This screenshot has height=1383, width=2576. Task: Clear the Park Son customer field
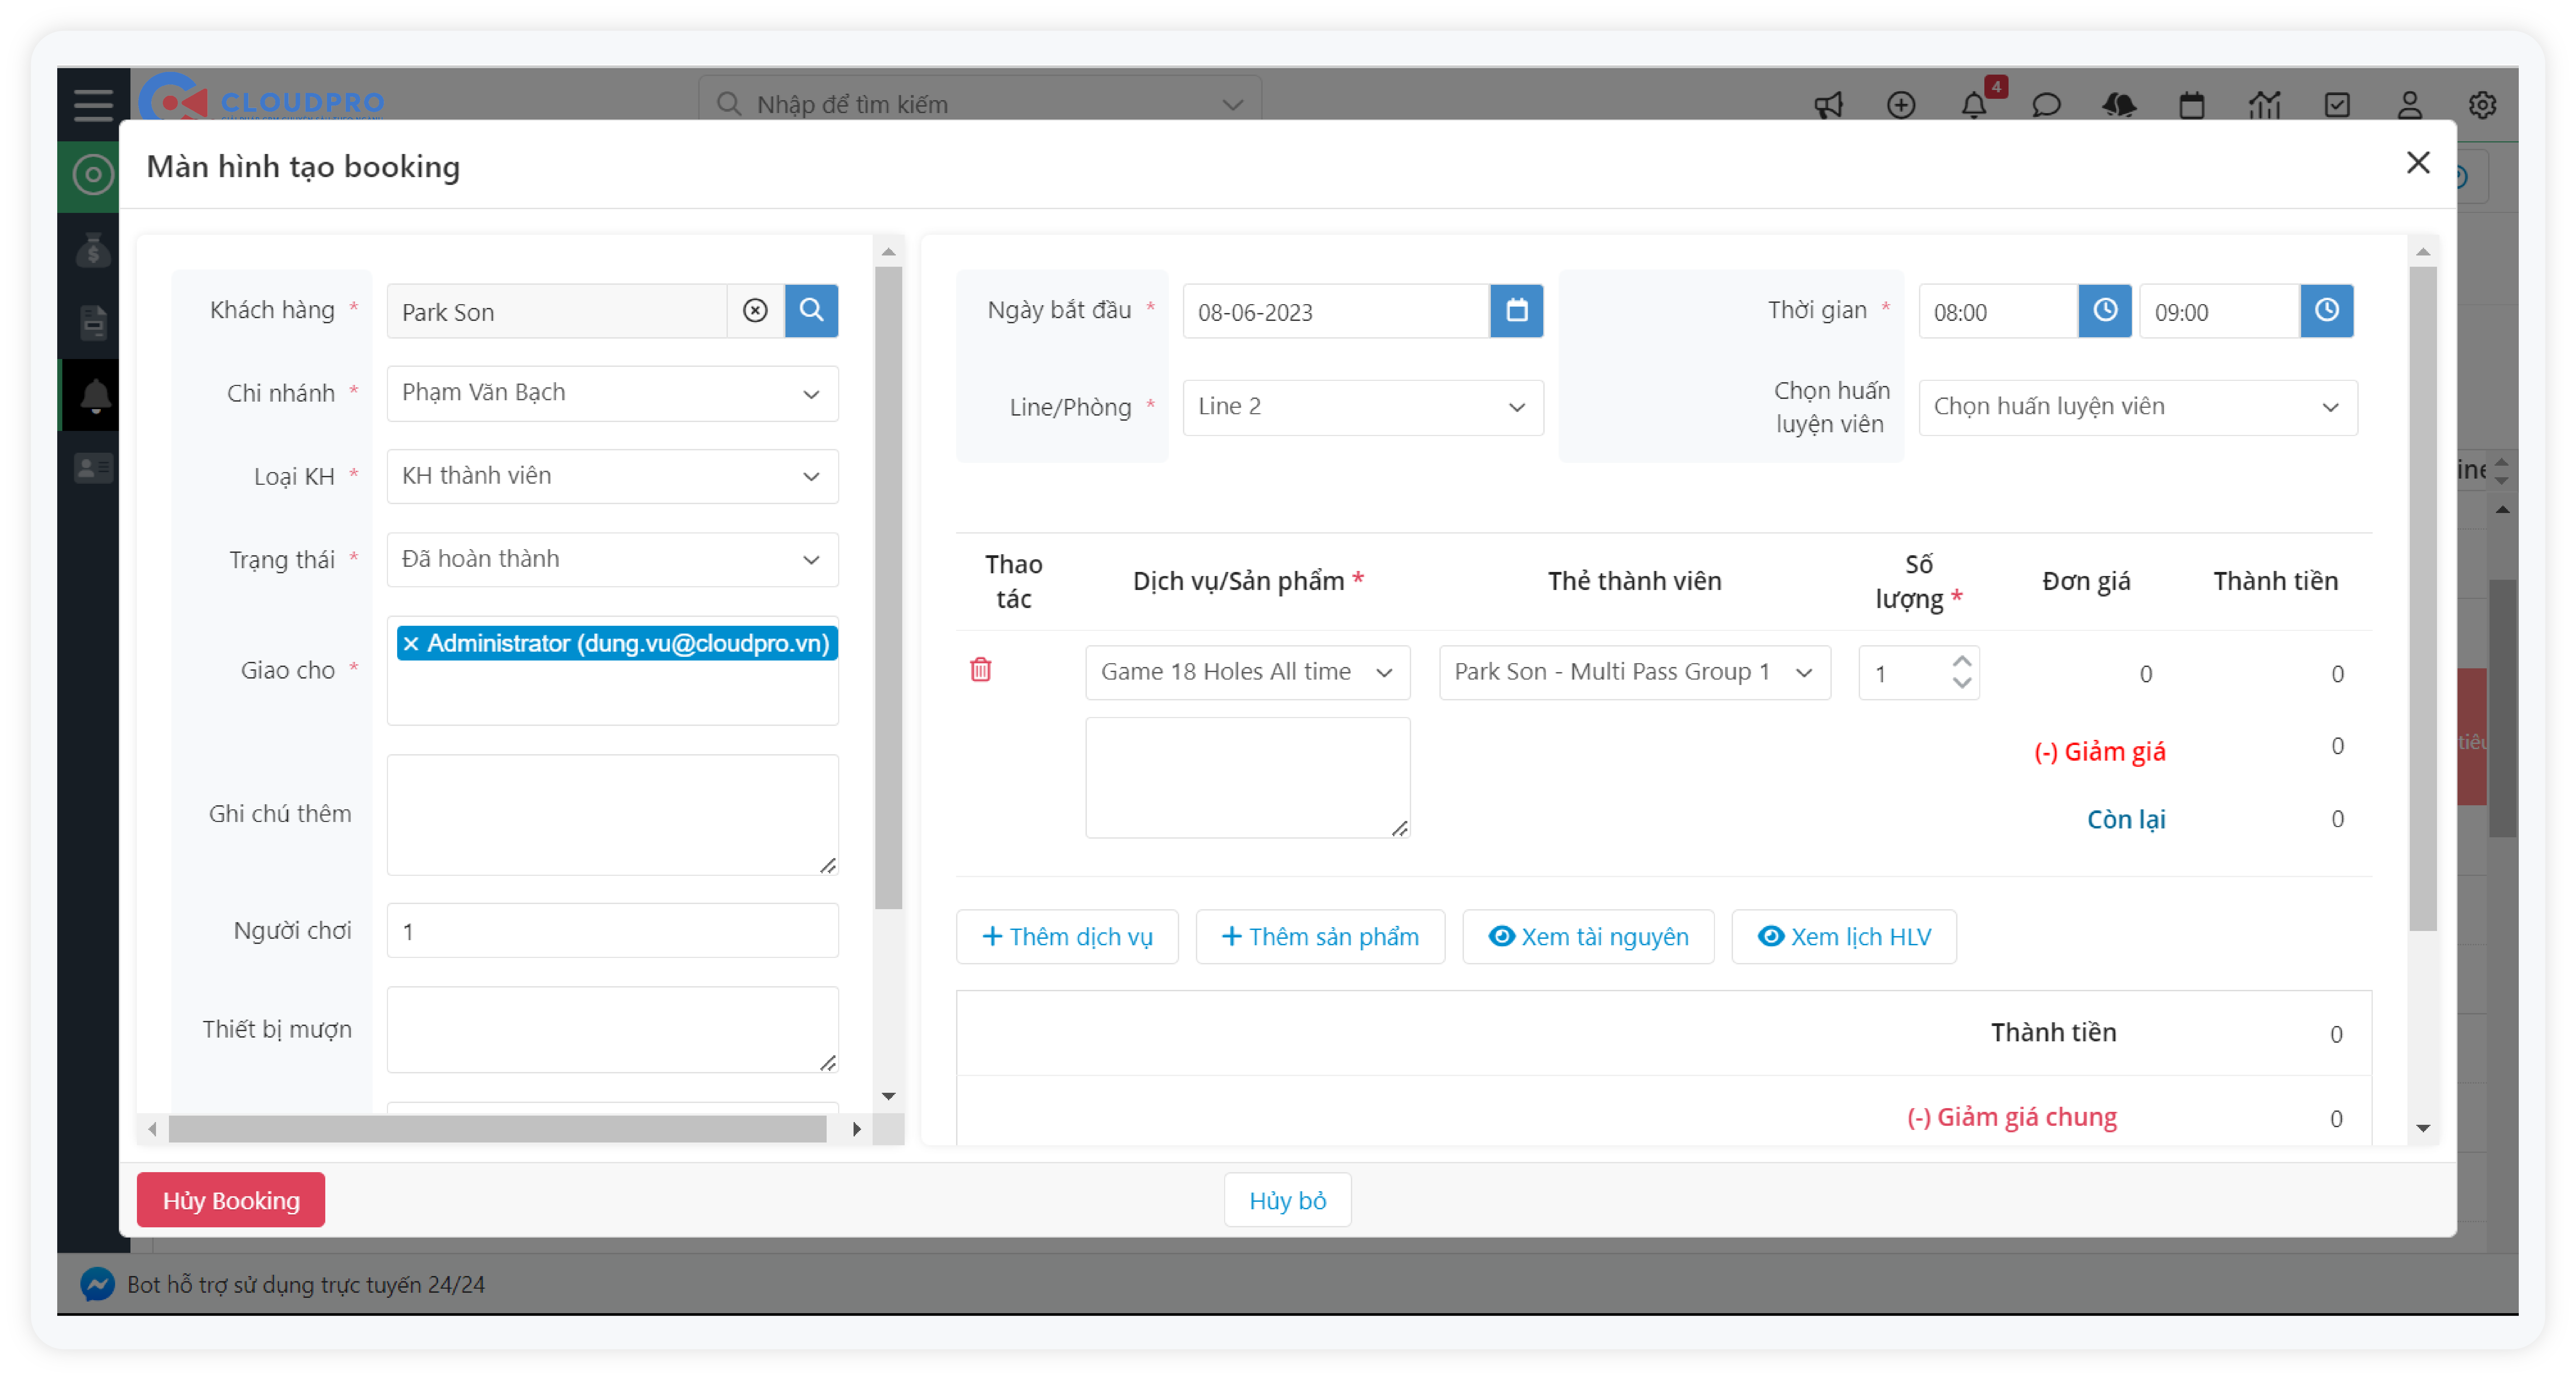755,311
